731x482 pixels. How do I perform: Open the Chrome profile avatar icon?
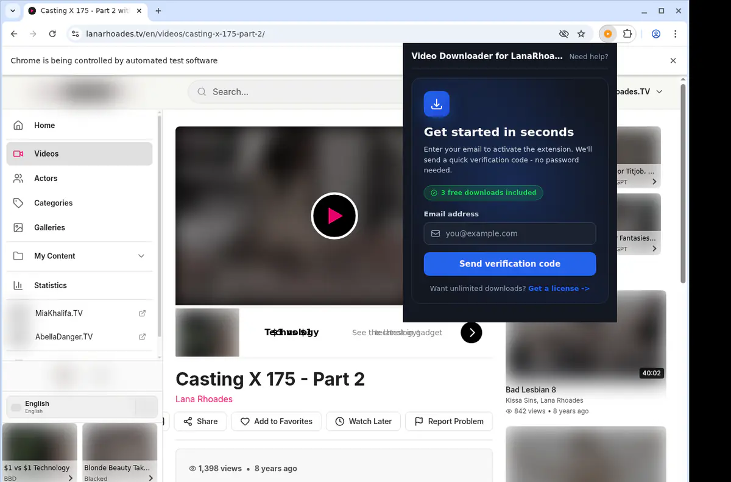656,34
